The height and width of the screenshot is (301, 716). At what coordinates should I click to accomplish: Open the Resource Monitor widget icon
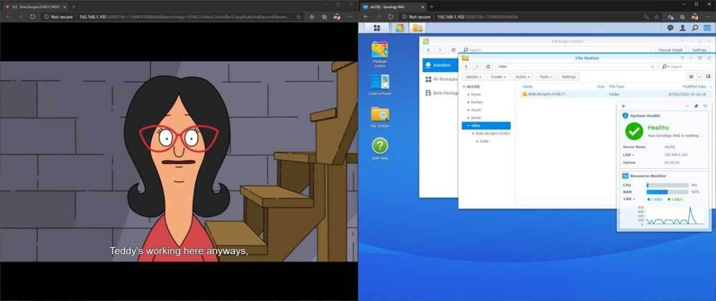click(x=625, y=176)
